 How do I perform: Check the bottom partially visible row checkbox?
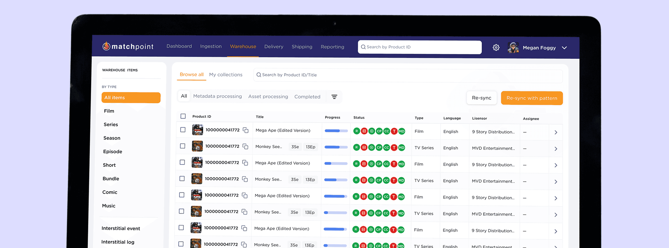181,244
